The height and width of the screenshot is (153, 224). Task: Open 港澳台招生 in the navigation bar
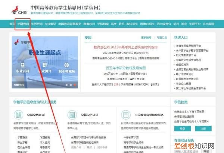(147, 24)
